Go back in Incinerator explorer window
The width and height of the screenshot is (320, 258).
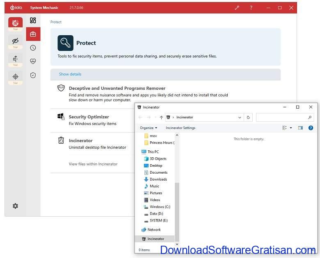click(x=140, y=117)
